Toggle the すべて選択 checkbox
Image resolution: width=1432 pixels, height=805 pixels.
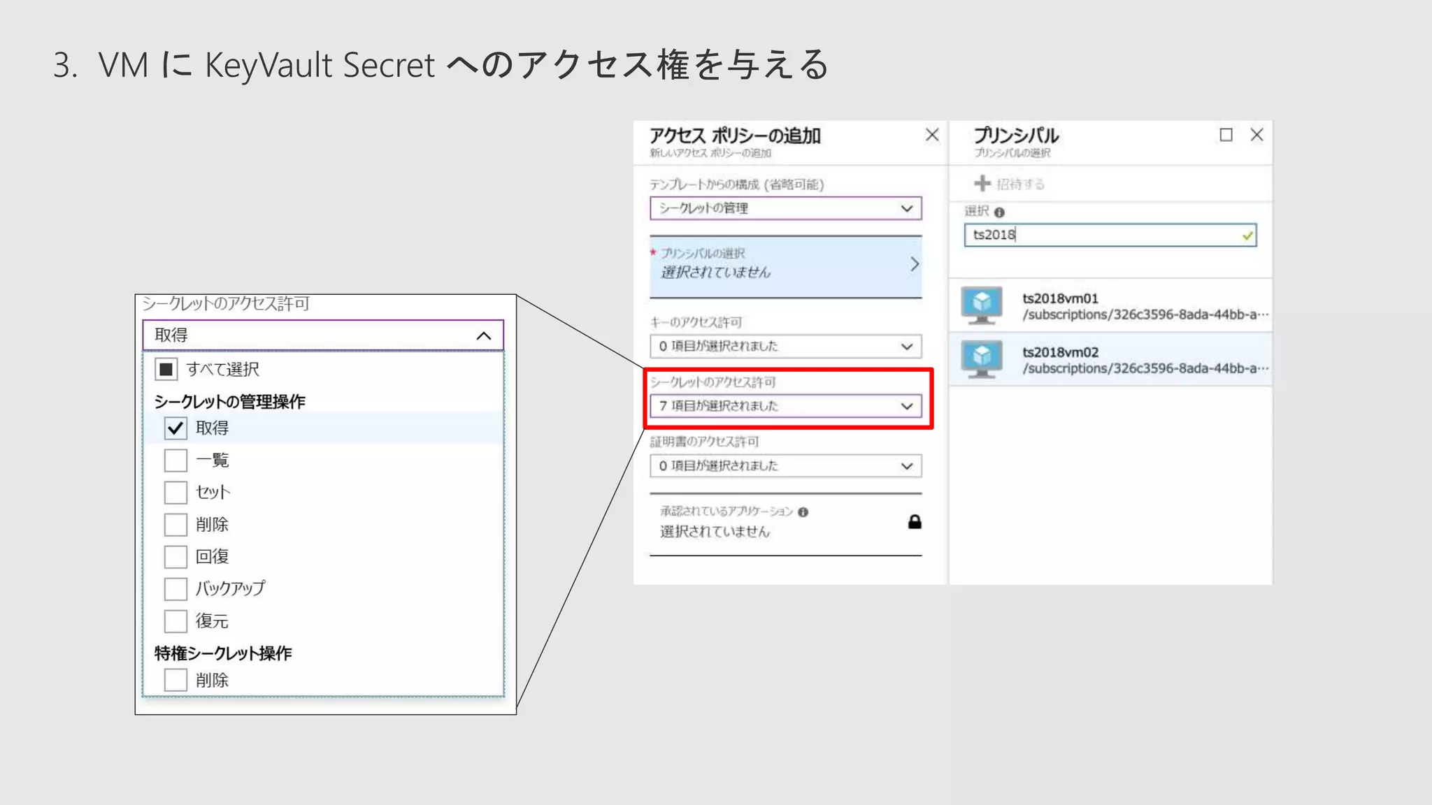point(166,369)
